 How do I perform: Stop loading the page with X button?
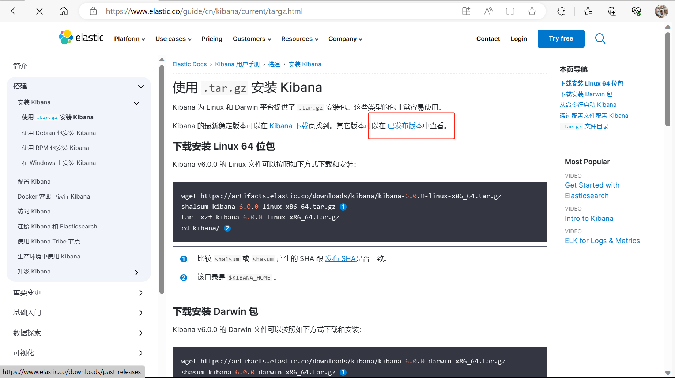(39, 11)
